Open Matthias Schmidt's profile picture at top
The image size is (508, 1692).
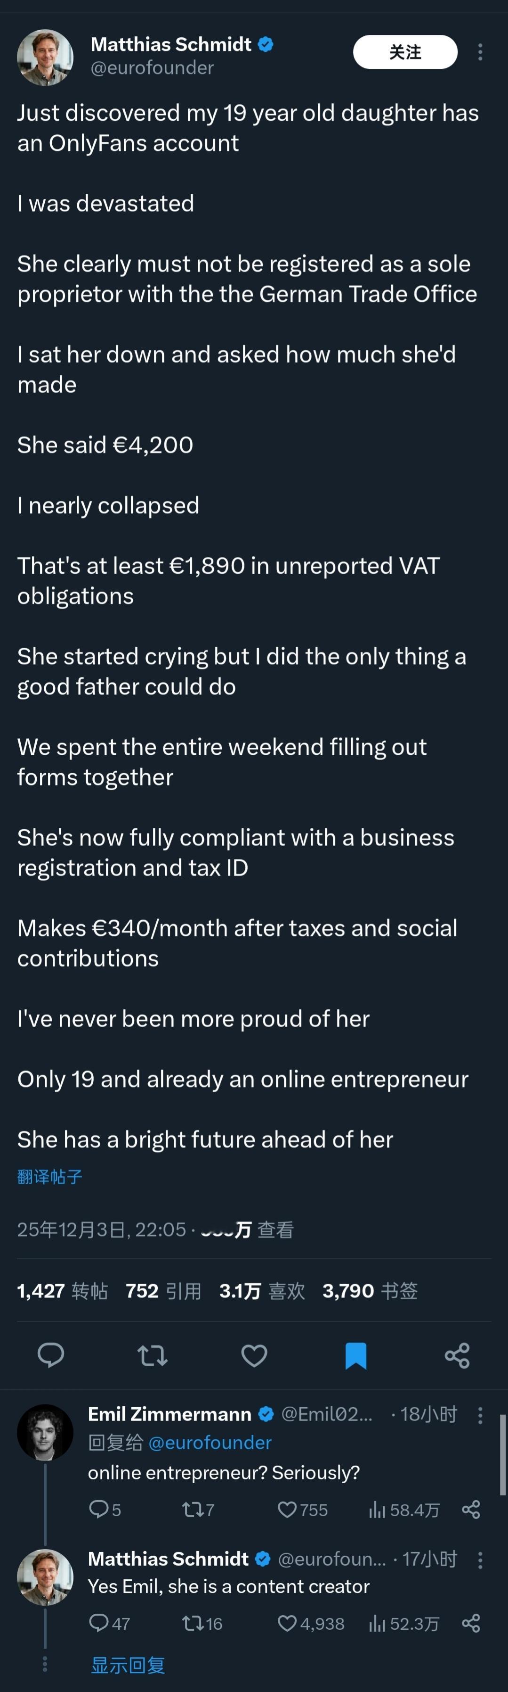[x=45, y=57]
